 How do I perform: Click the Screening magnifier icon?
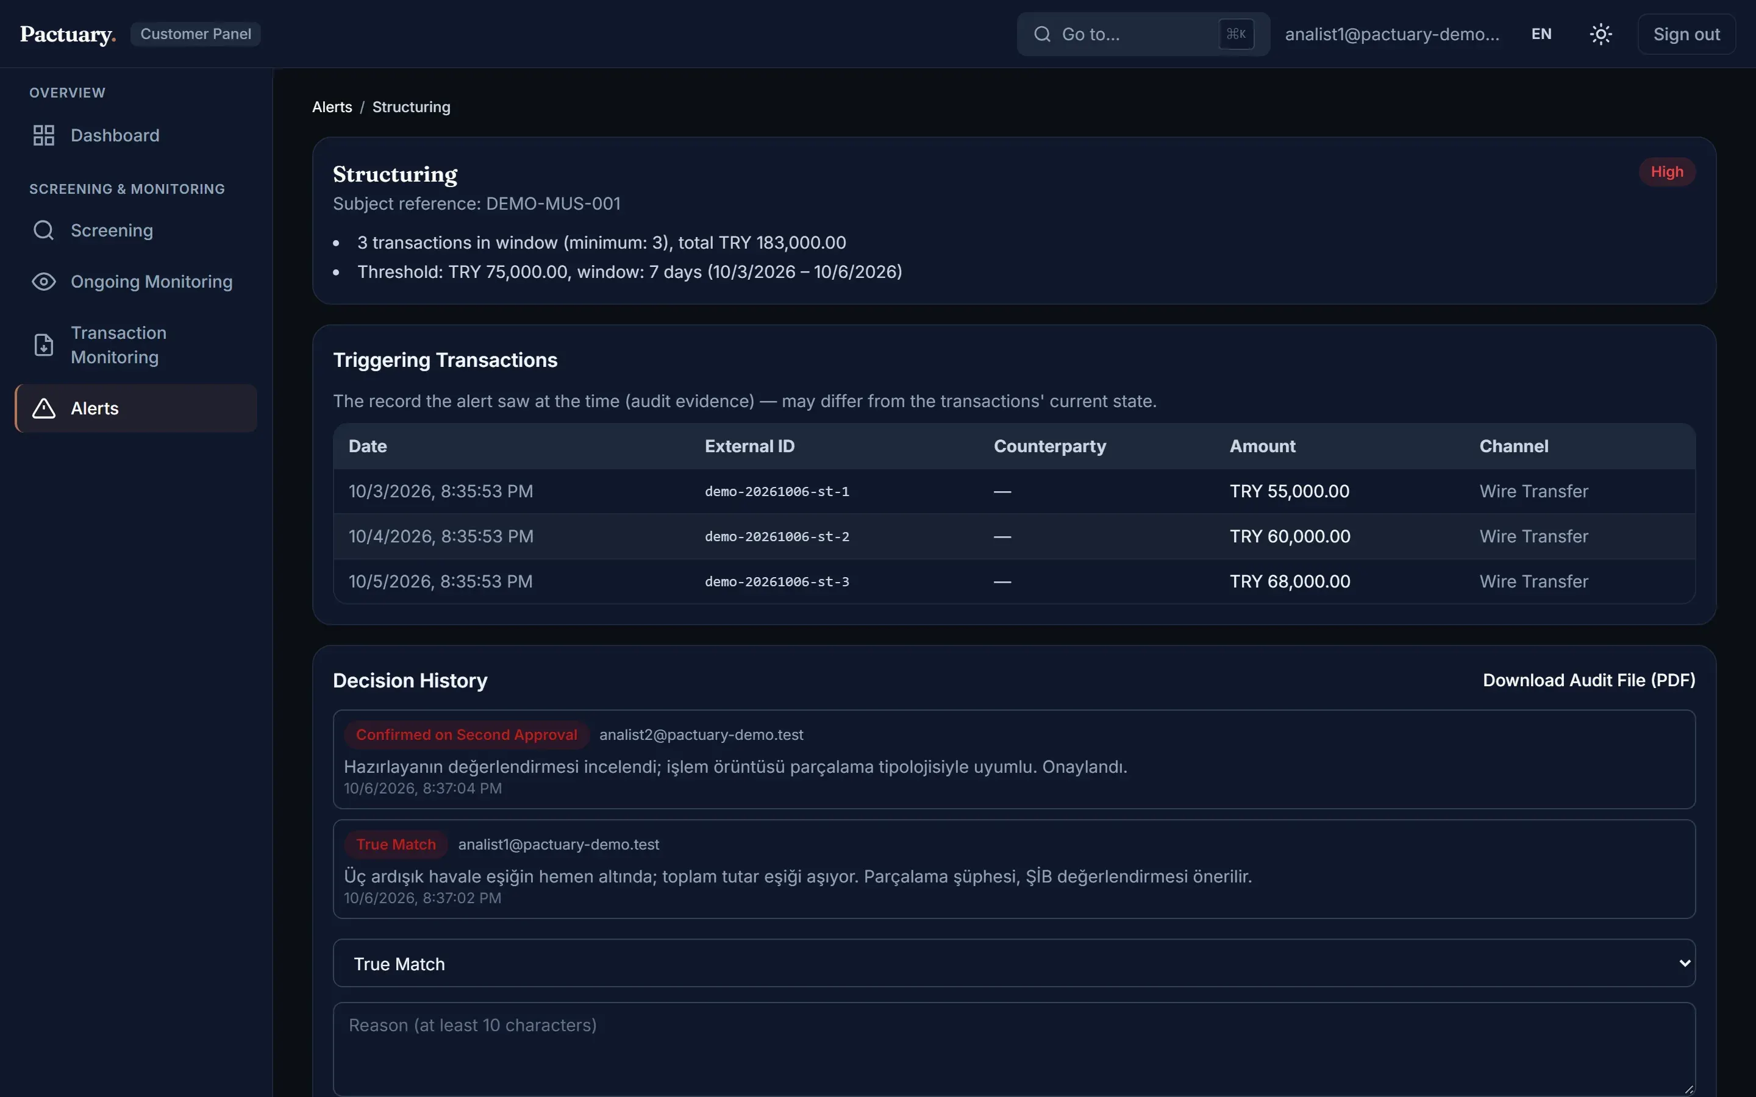[43, 231]
